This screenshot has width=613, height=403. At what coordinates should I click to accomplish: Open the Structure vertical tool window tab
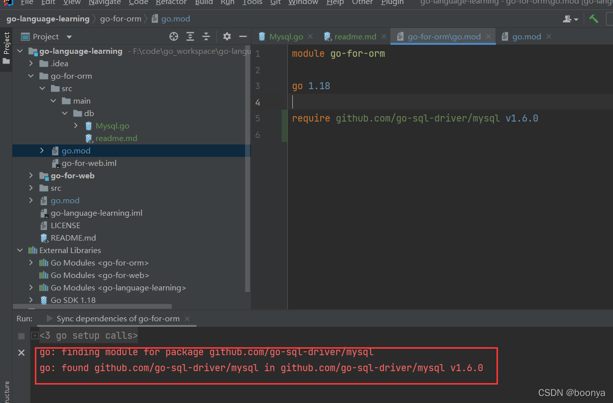(6, 392)
